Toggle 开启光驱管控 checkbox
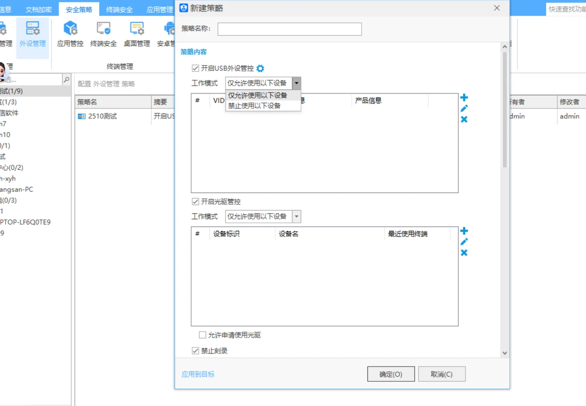This screenshot has width=586, height=406. 195,201
